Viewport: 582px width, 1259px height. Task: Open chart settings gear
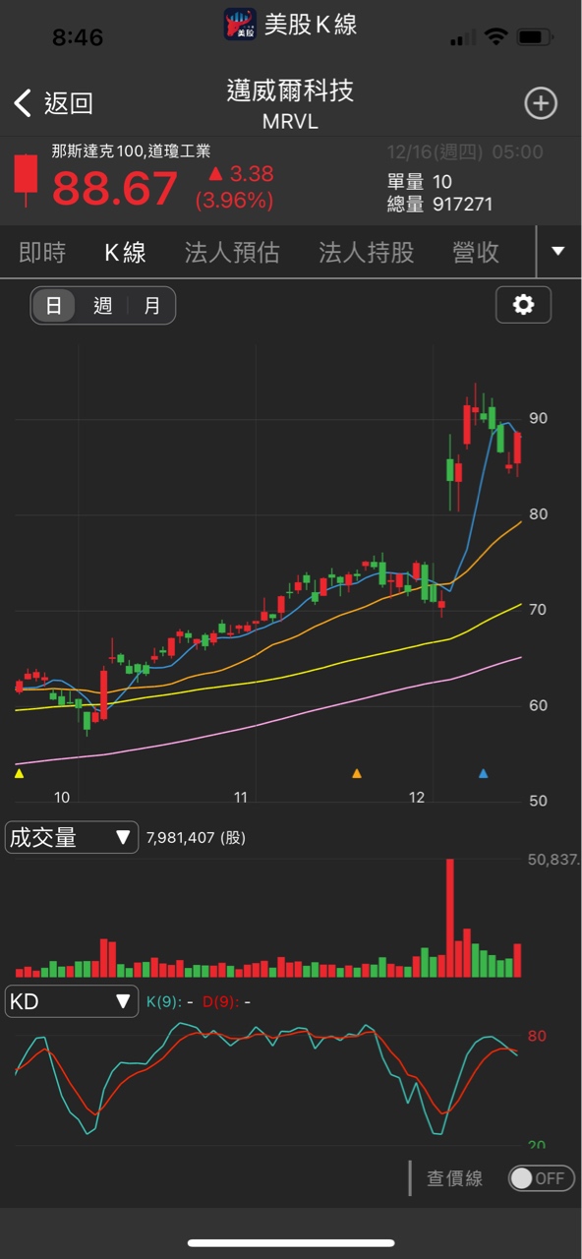[523, 305]
